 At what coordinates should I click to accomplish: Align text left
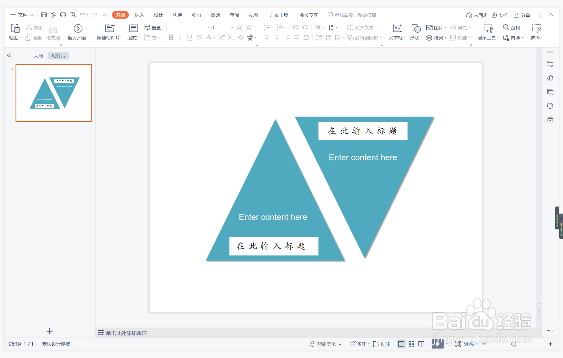tap(268, 38)
